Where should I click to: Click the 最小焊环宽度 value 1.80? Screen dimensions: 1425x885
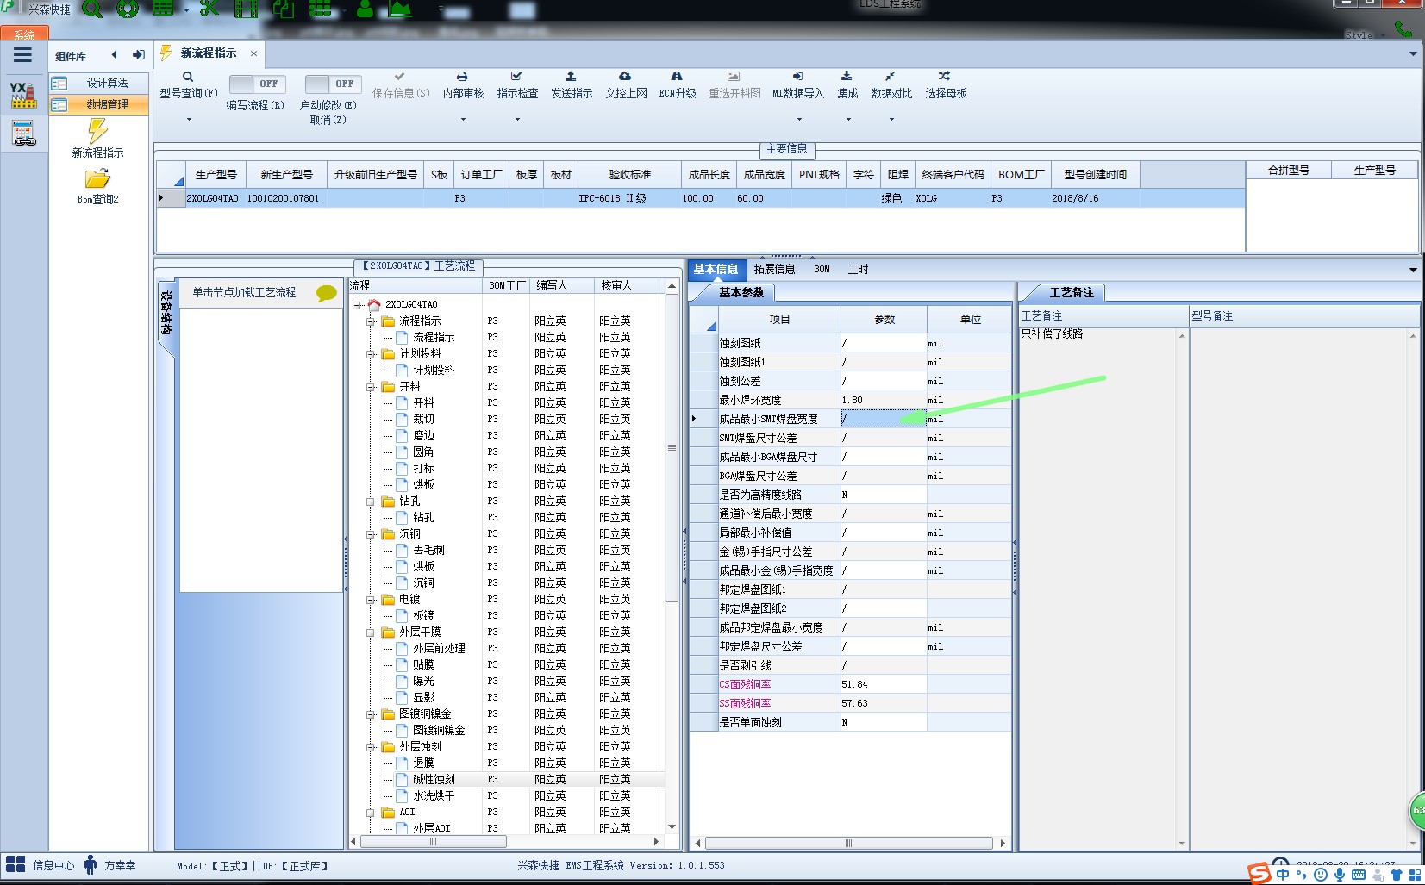click(884, 401)
